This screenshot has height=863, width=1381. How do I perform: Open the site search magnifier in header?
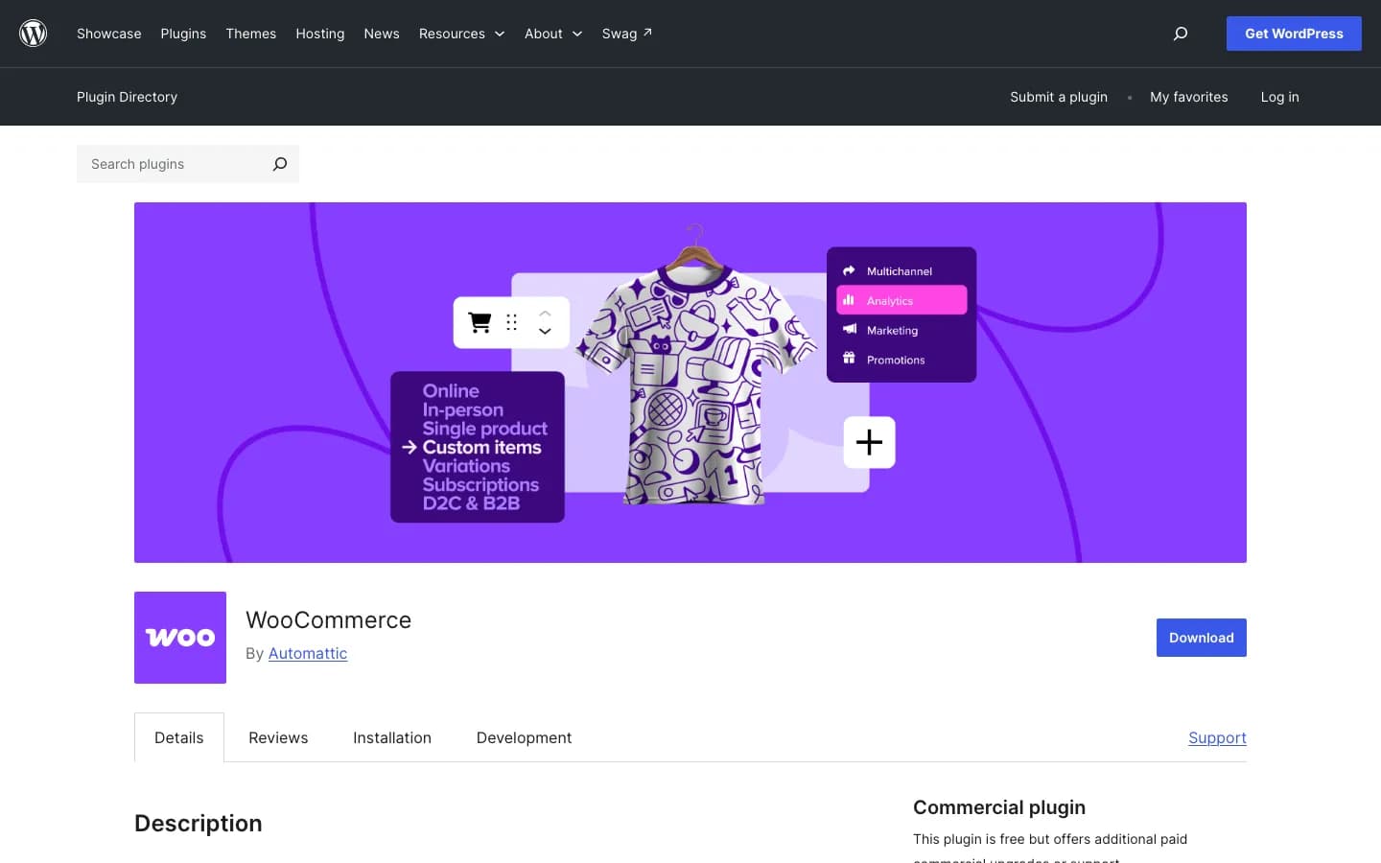point(1181,34)
